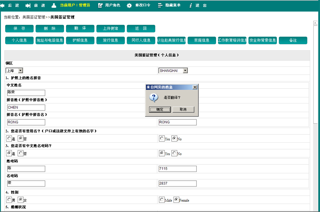Image resolution: width=320 pixels, height=212 pixels.
Task: Click the current user person icon
Action: click(54, 5)
